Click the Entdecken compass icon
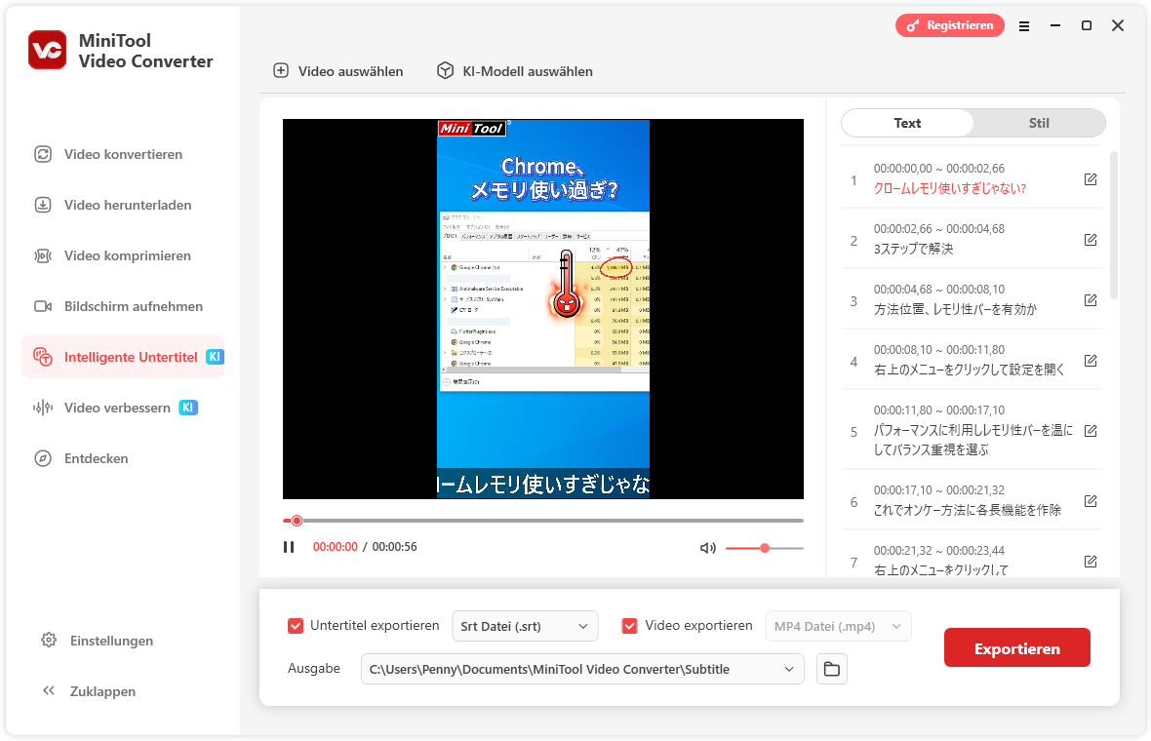The height and width of the screenshot is (741, 1151). 43,458
